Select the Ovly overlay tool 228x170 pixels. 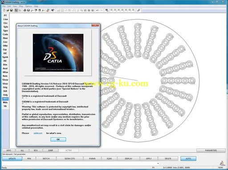[5, 95]
